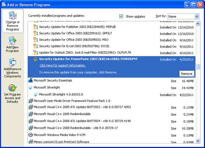Viewport: 205px width, 148px height.
Task: Click the Windows Media Video 9 VCM icon
Action: 31,135
